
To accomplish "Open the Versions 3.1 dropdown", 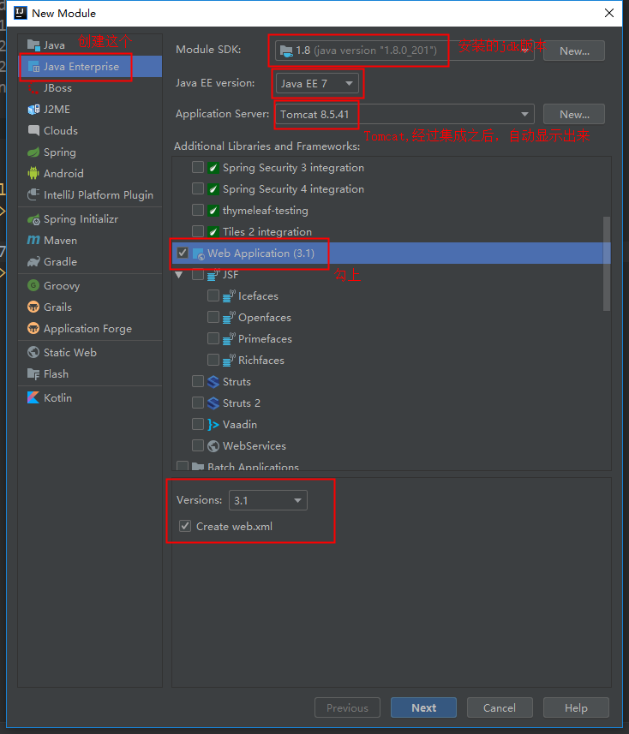I will [268, 500].
